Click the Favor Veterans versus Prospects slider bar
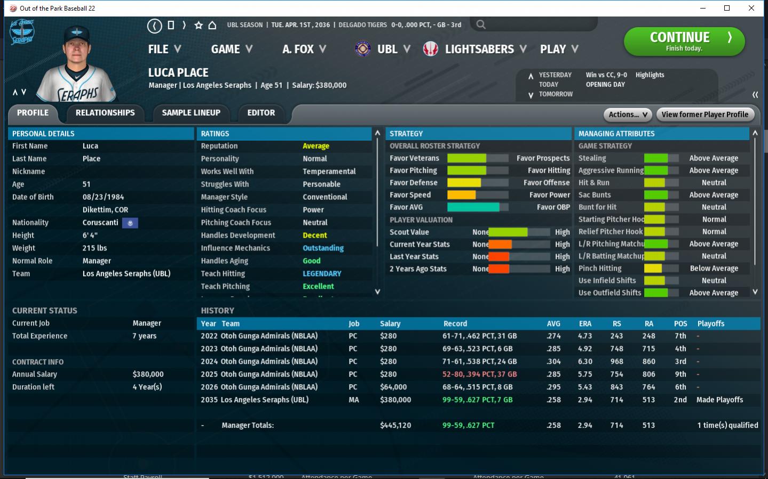Image resolution: width=768 pixels, height=479 pixels. [x=478, y=158]
